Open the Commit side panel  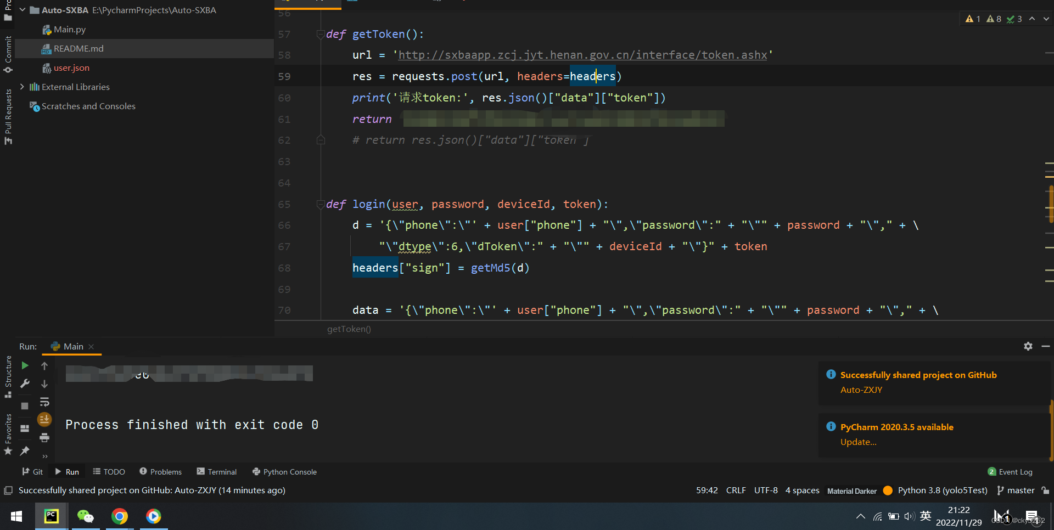click(x=8, y=54)
